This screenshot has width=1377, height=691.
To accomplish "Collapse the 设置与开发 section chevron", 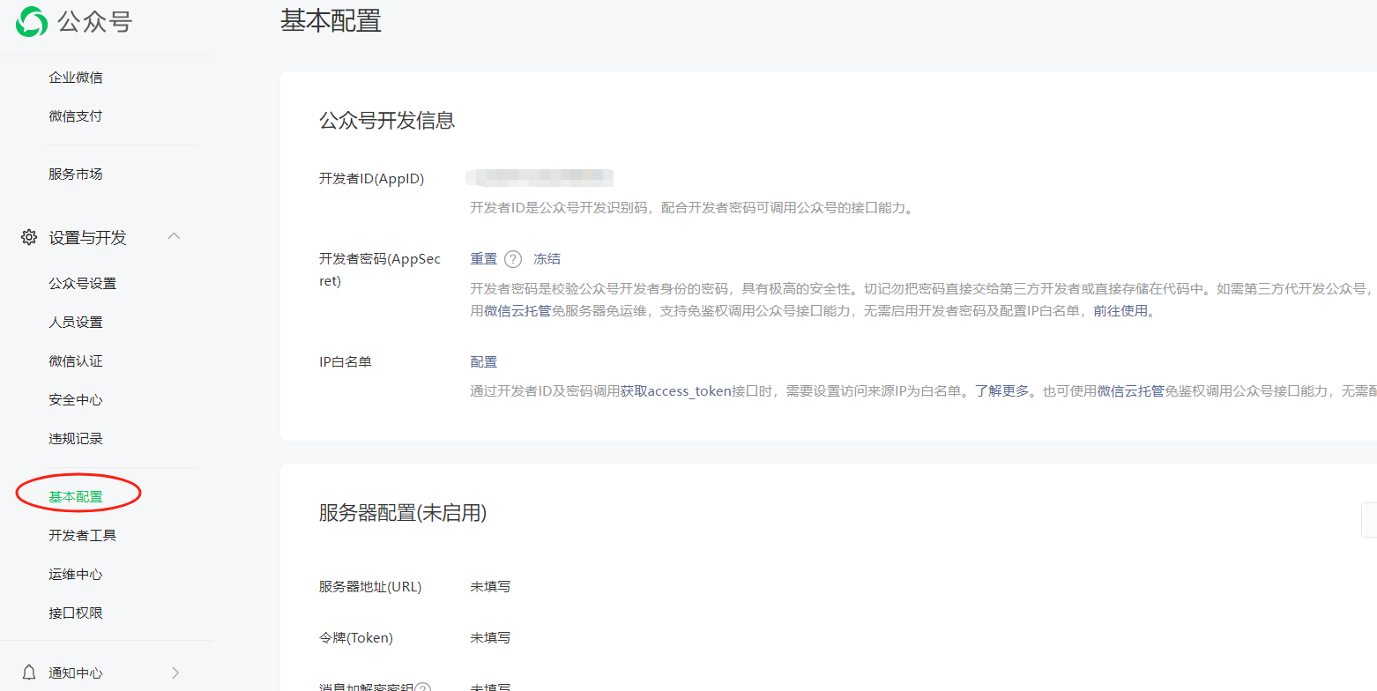I will point(175,236).
